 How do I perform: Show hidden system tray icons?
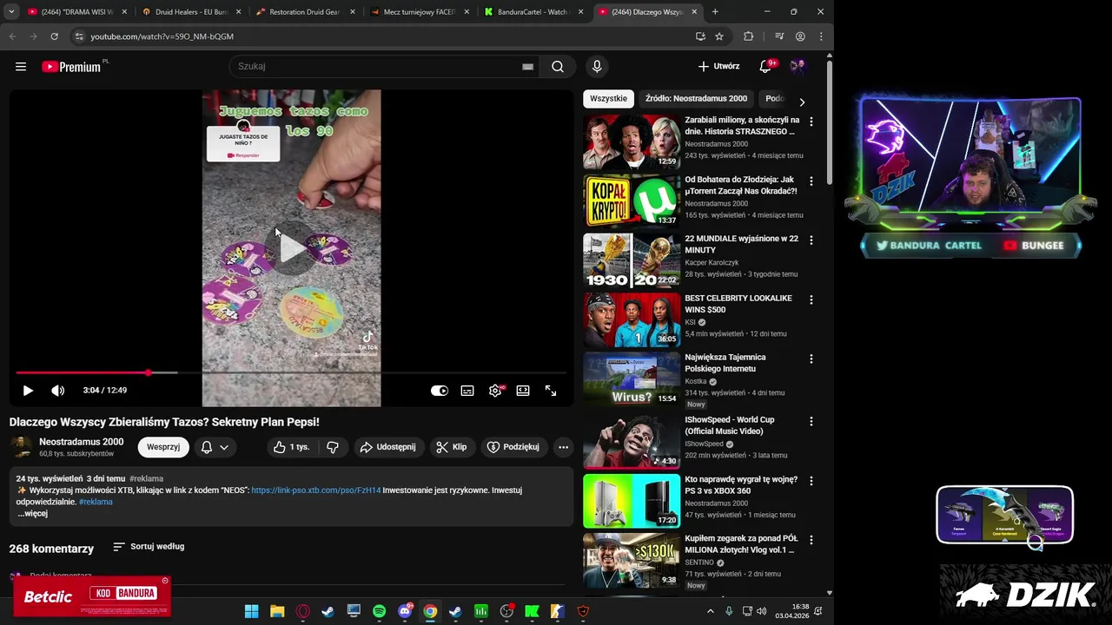(710, 612)
